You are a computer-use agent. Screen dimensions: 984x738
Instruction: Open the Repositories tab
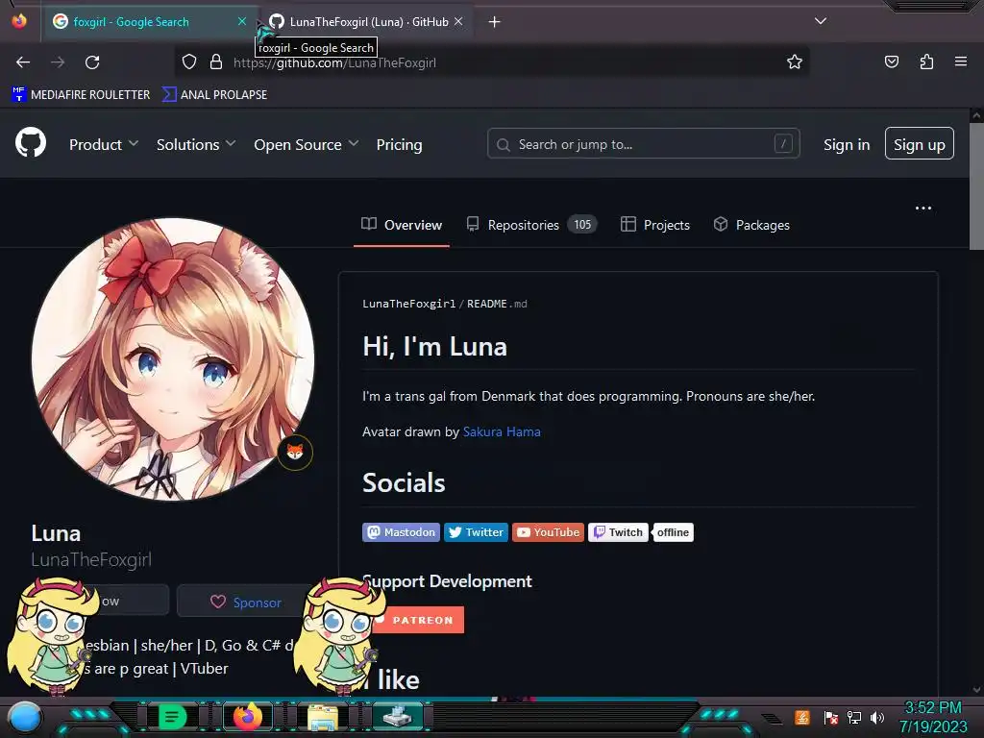(531, 225)
